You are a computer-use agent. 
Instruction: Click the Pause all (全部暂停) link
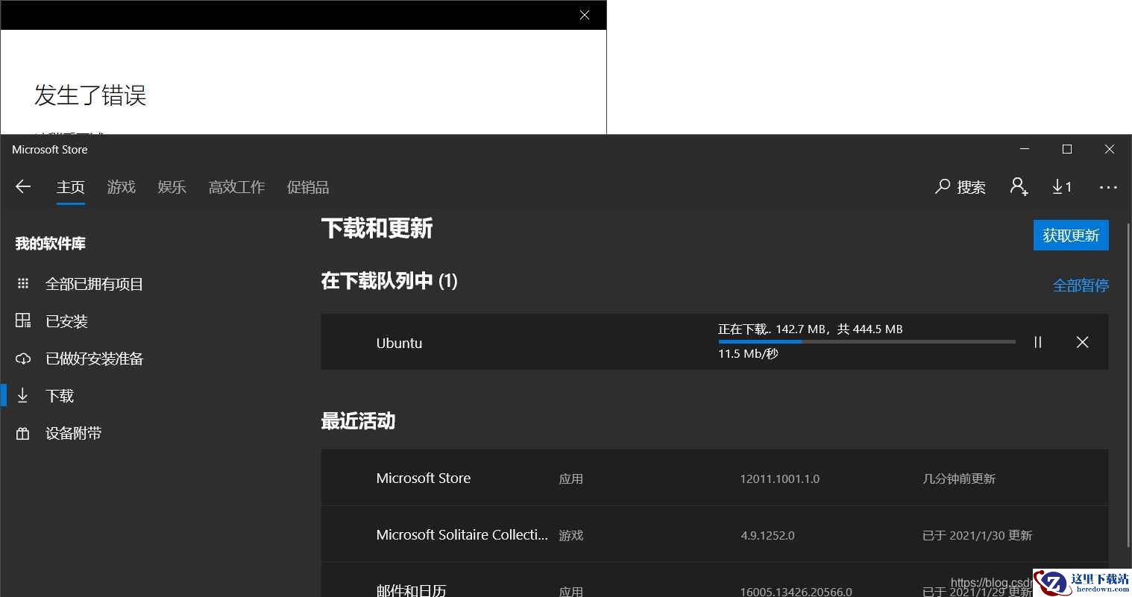(x=1080, y=285)
